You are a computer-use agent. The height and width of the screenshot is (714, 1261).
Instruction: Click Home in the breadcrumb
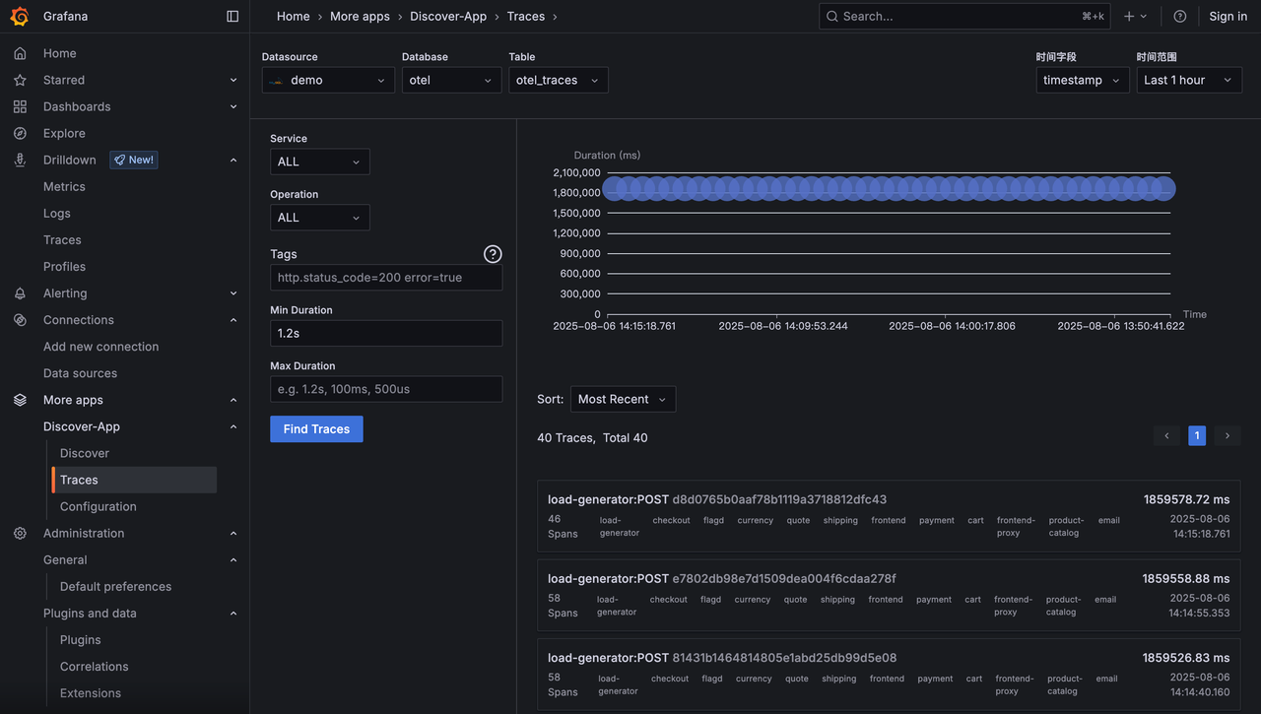coord(294,16)
